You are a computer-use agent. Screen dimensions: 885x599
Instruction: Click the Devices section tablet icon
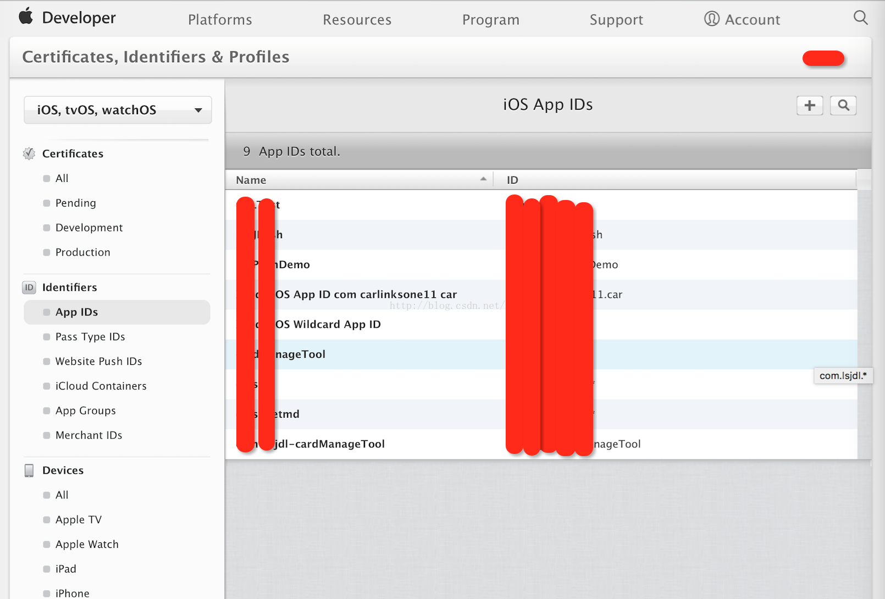[29, 470]
